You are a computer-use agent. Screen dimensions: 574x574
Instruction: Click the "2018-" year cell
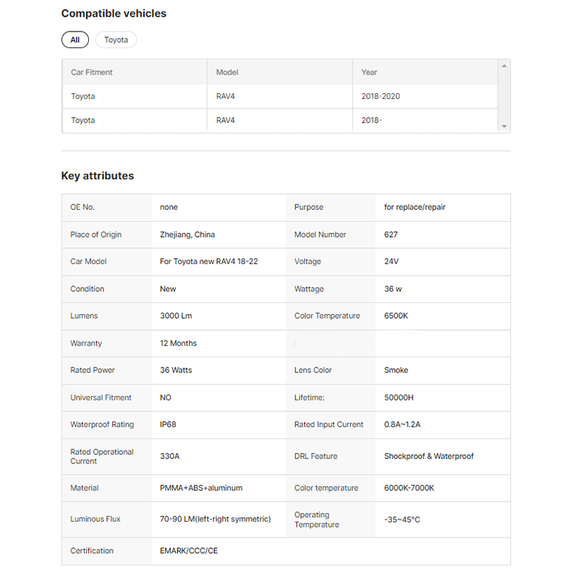tap(372, 121)
